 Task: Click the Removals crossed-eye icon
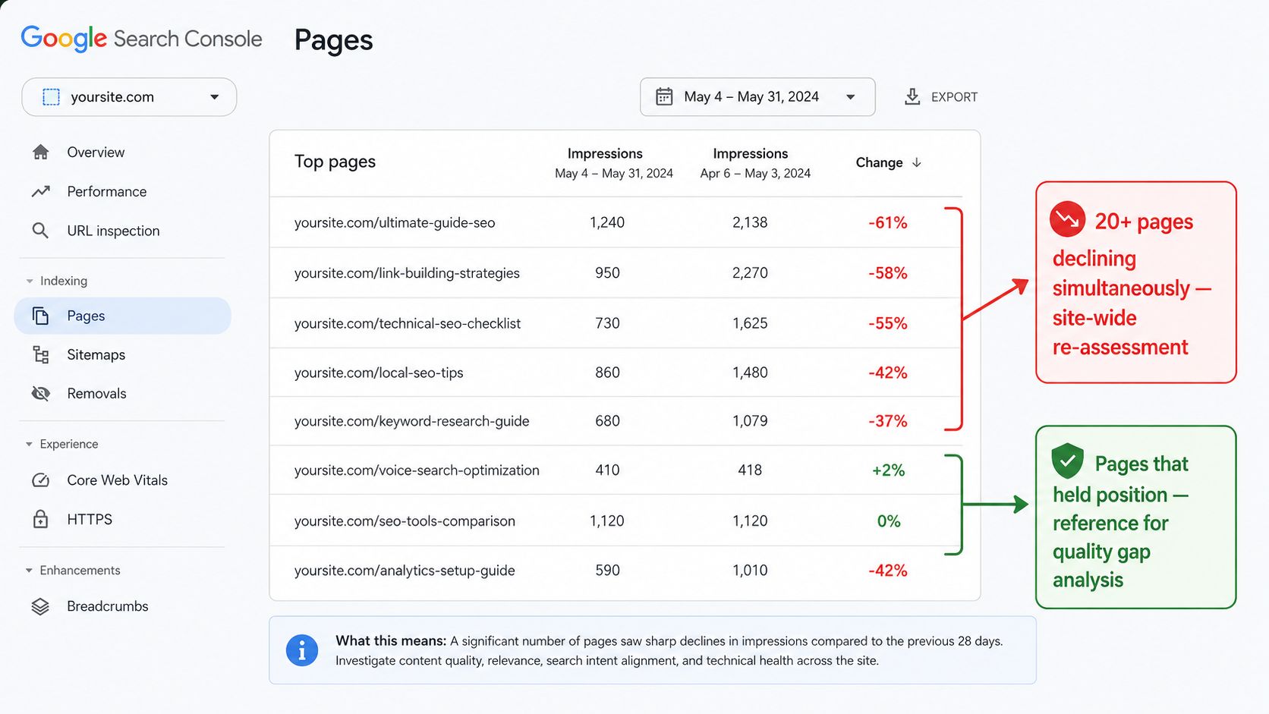coord(41,393)
